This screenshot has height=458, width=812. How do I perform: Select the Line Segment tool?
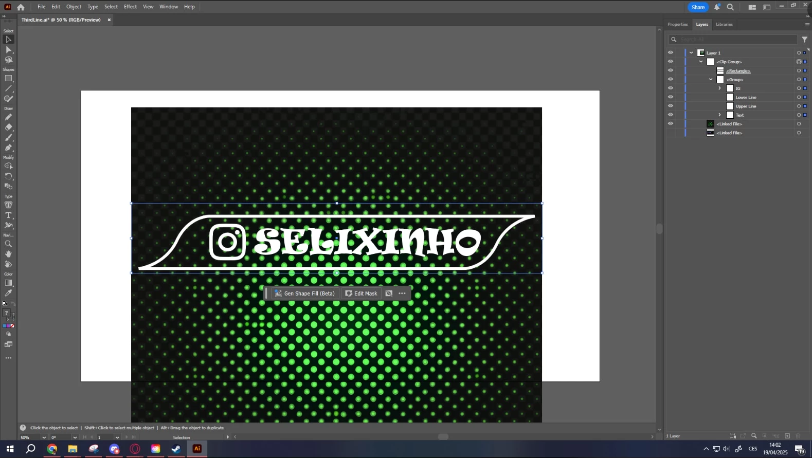point(8,88)
